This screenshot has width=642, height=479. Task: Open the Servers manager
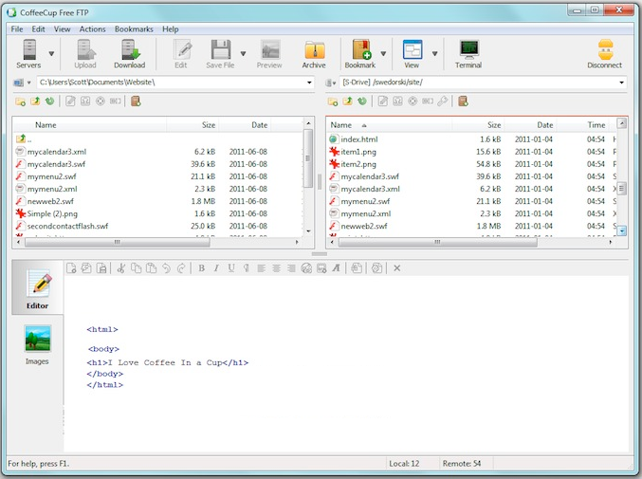[29, 53]
